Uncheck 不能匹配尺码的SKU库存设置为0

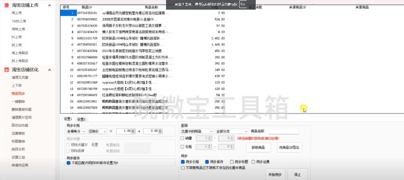coord(68,163)
